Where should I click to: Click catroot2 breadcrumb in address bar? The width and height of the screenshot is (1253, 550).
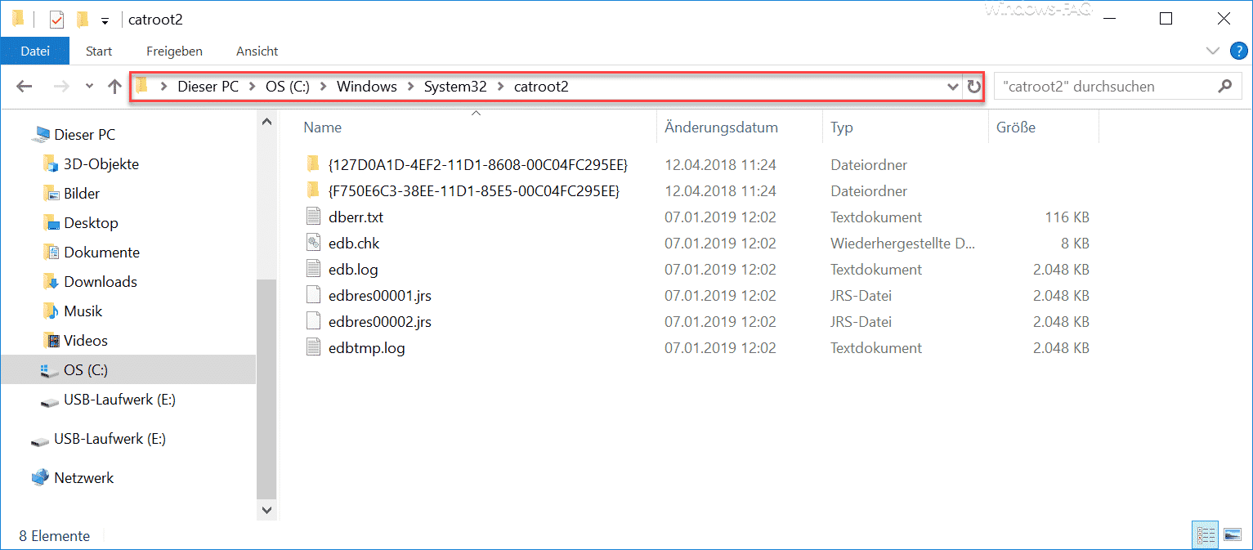541,86
